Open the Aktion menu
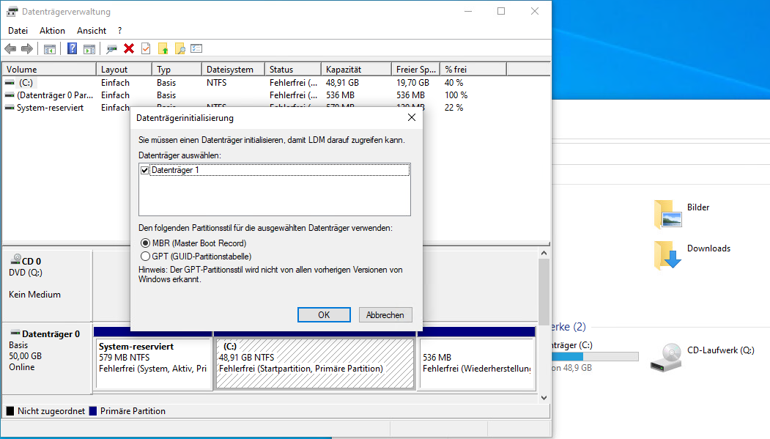 [x=51, y=30]
